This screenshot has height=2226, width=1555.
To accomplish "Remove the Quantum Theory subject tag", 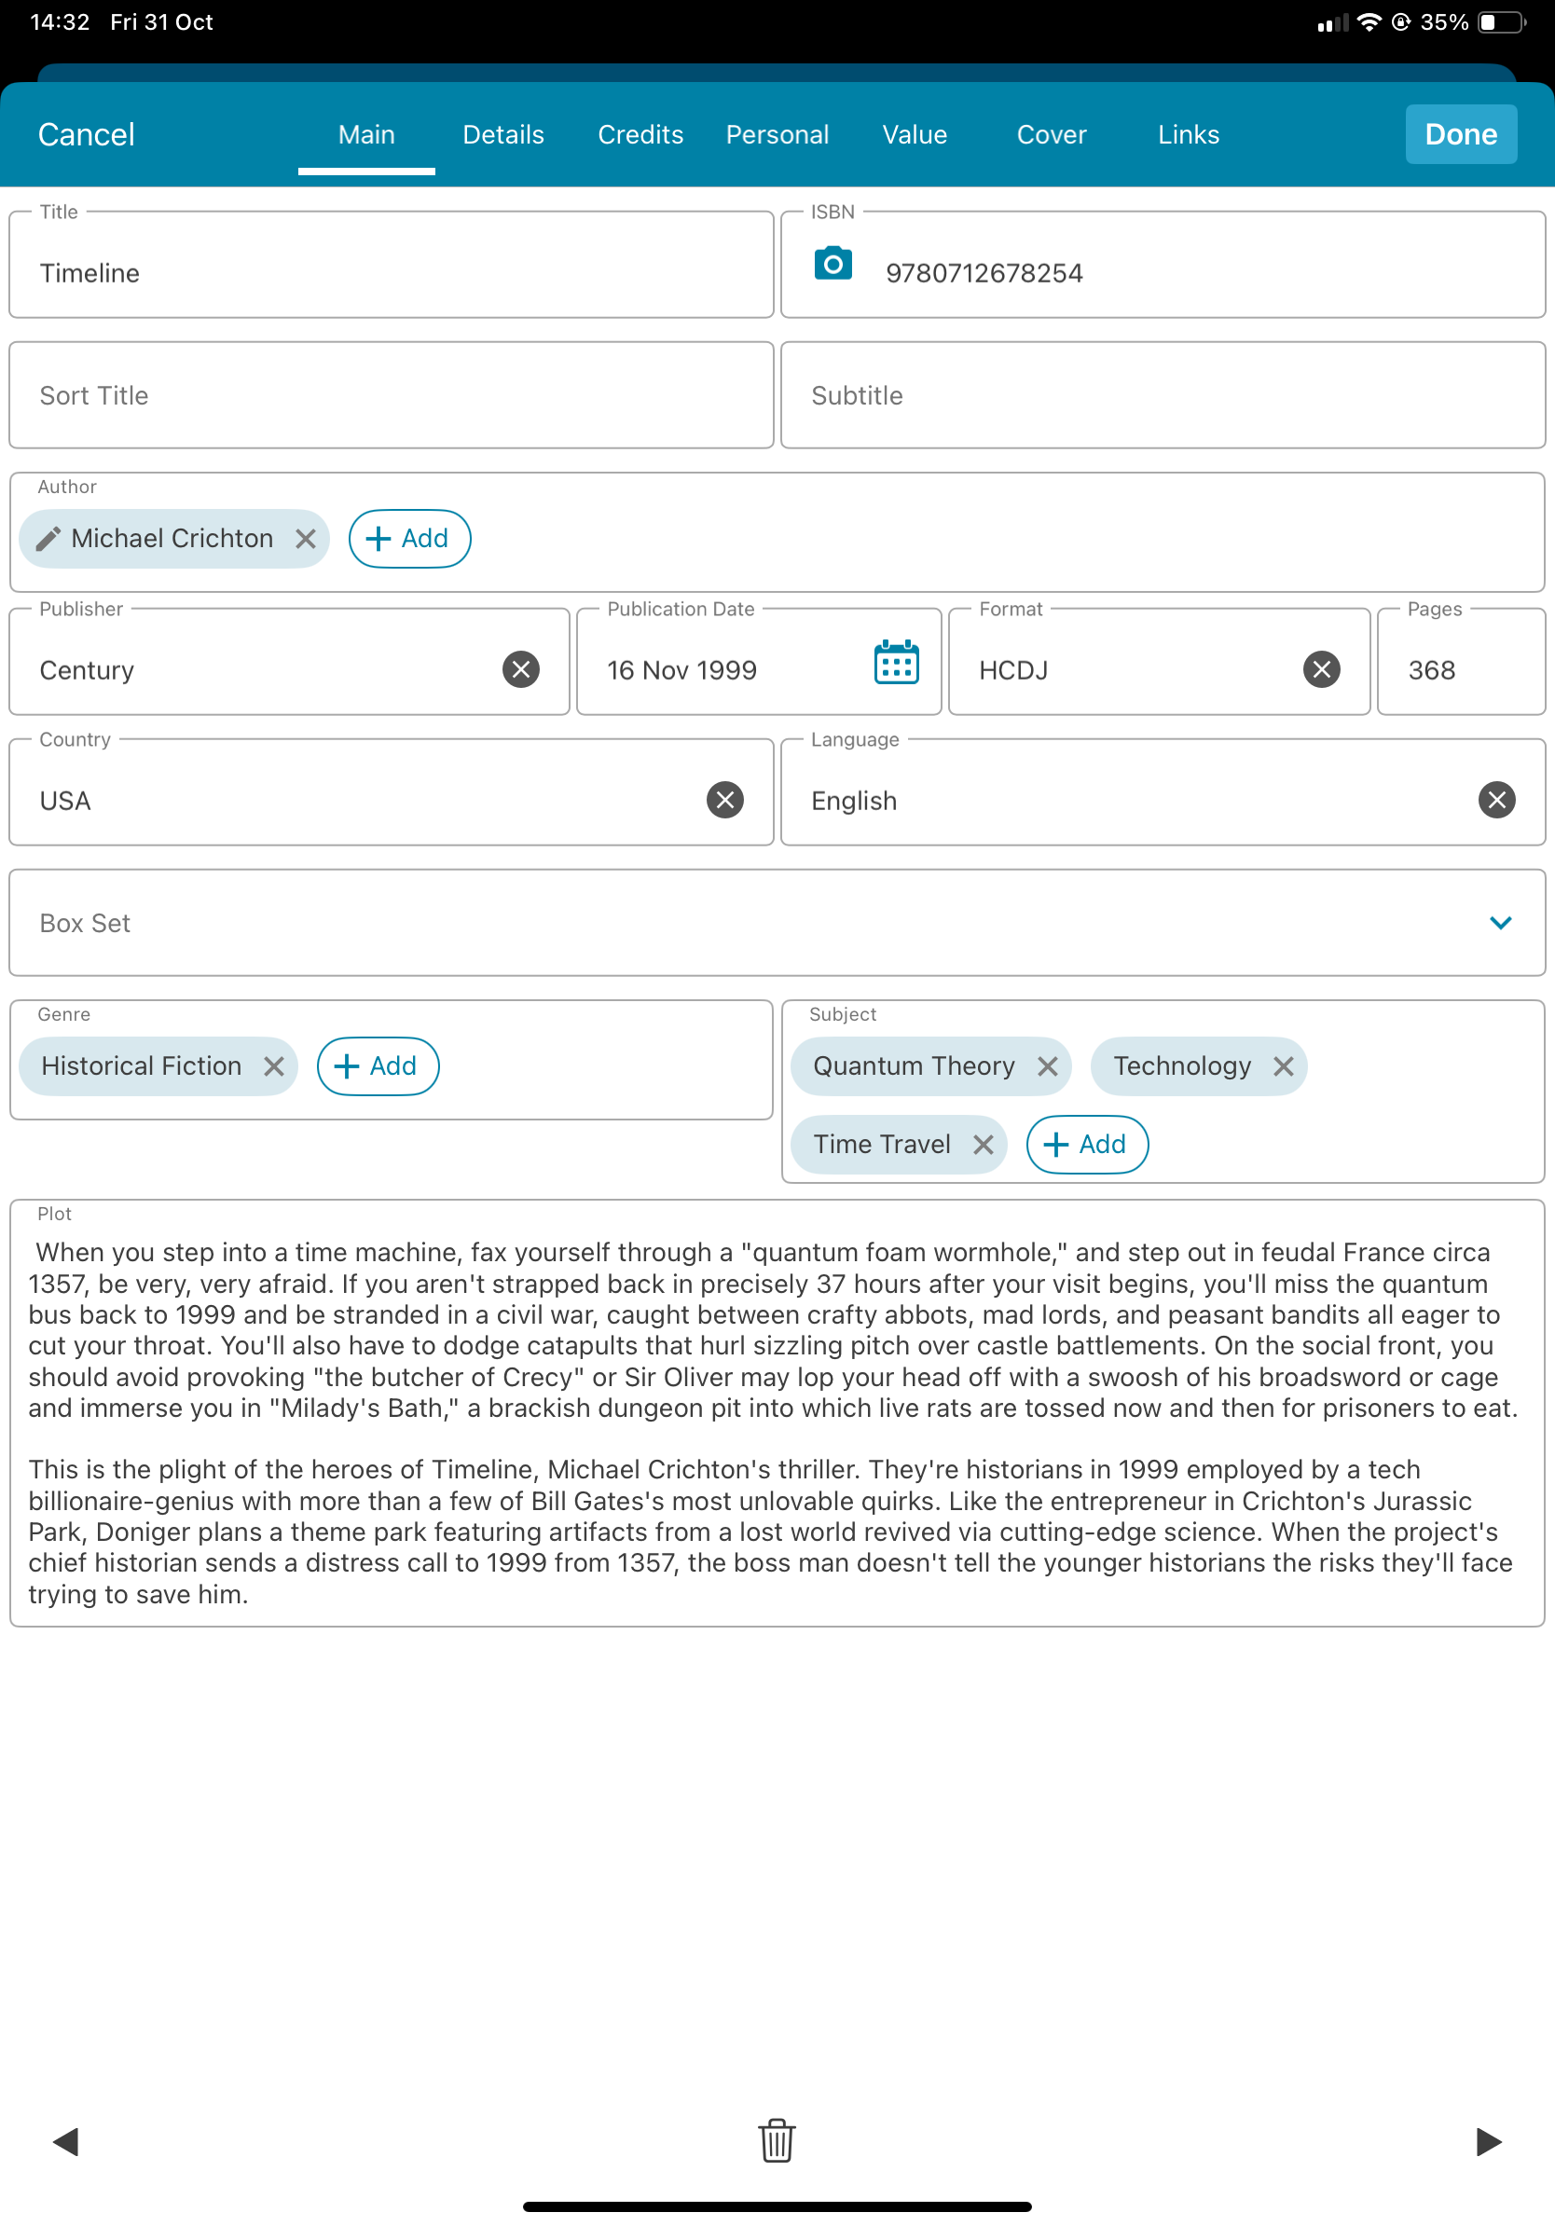I will tap(1047, 1066).
